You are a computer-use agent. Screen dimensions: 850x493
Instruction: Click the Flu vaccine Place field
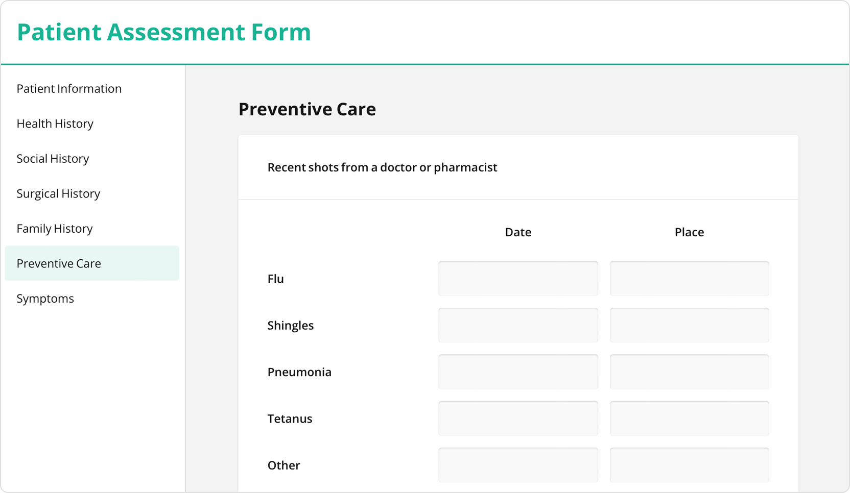tap(689, 278)
